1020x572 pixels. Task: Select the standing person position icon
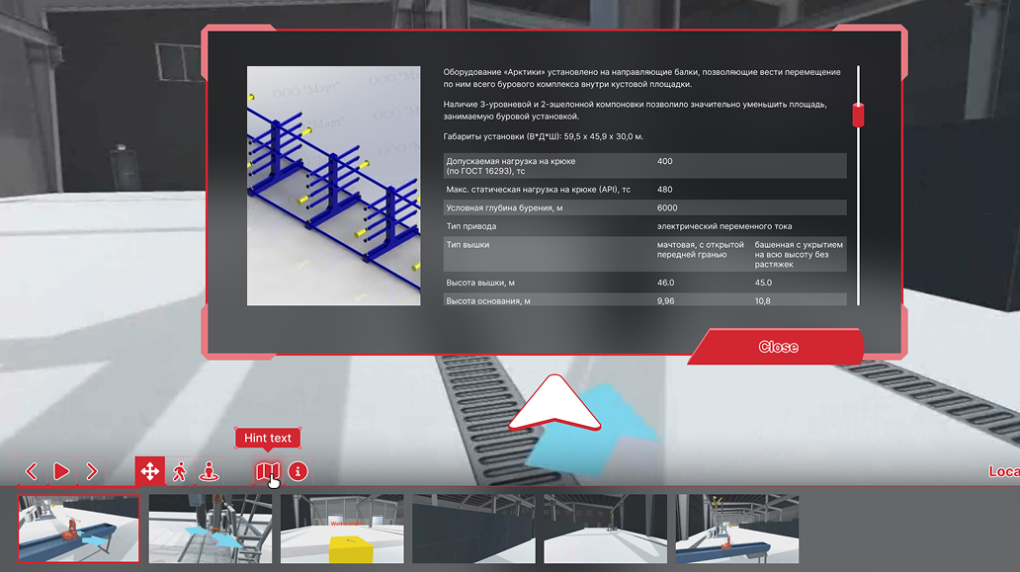pos(209,471)
